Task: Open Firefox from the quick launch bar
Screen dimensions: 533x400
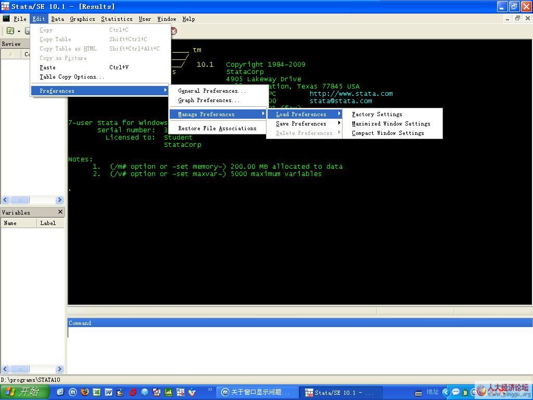Action: 85,392
